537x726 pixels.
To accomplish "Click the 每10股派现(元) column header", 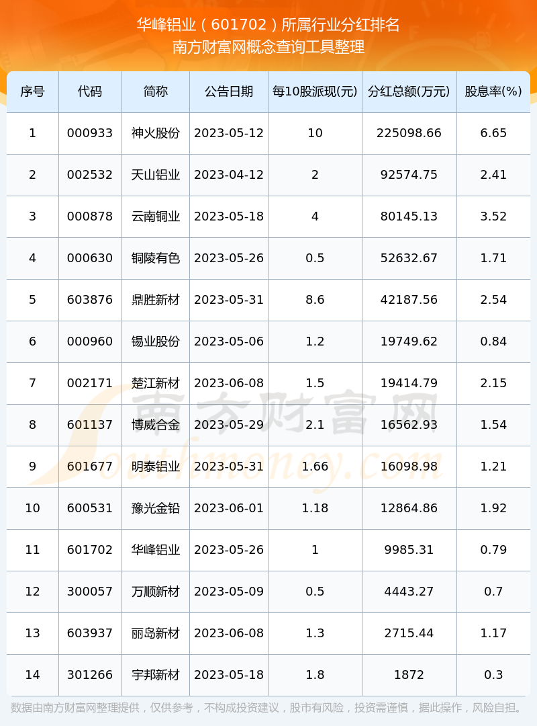I will coord(315,91).
